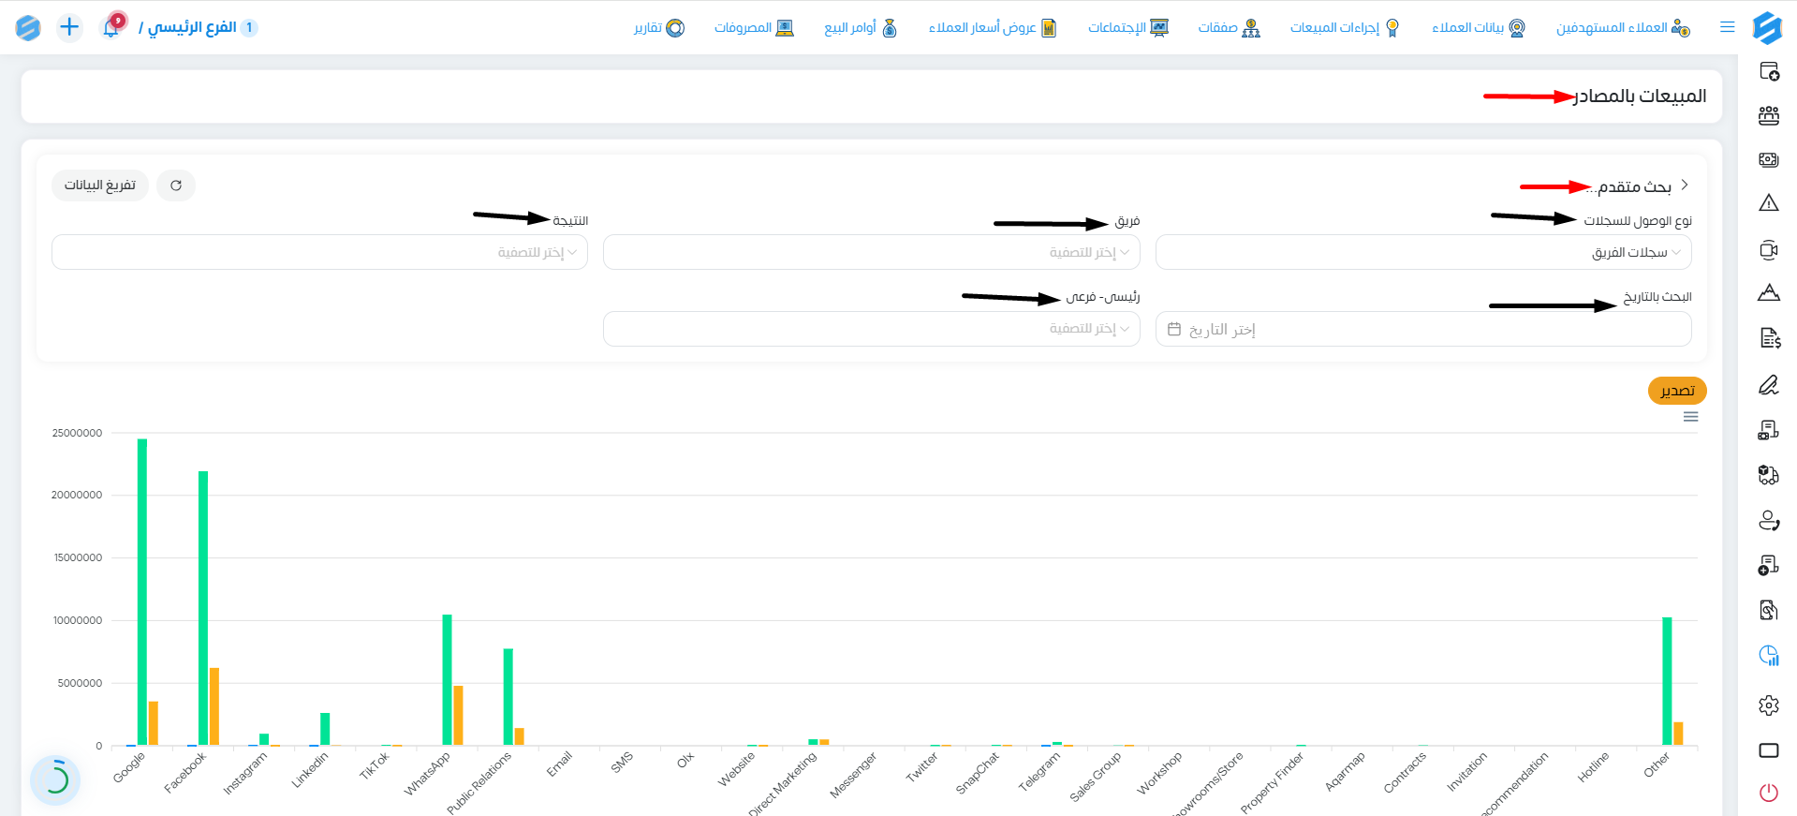Open the red power logout icon
The image size is (1797, 816).
point(1768,793)
